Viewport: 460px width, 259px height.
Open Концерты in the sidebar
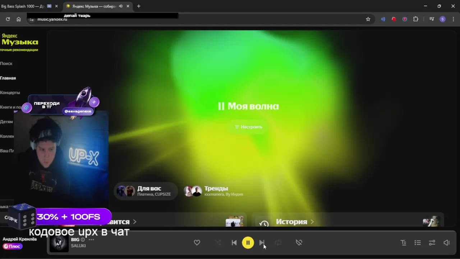pyautogui.click(x=10, y=92)
